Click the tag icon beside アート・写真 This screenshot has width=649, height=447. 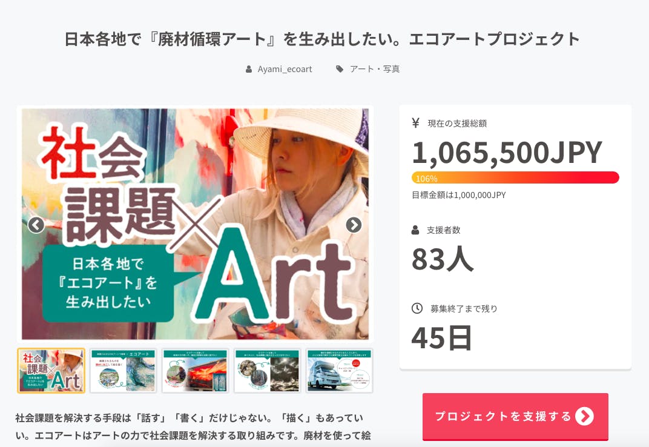(340, 69)
